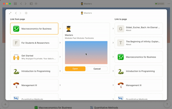Click chevron before right Management III card
172x109 pixels.
click(113, 85)
